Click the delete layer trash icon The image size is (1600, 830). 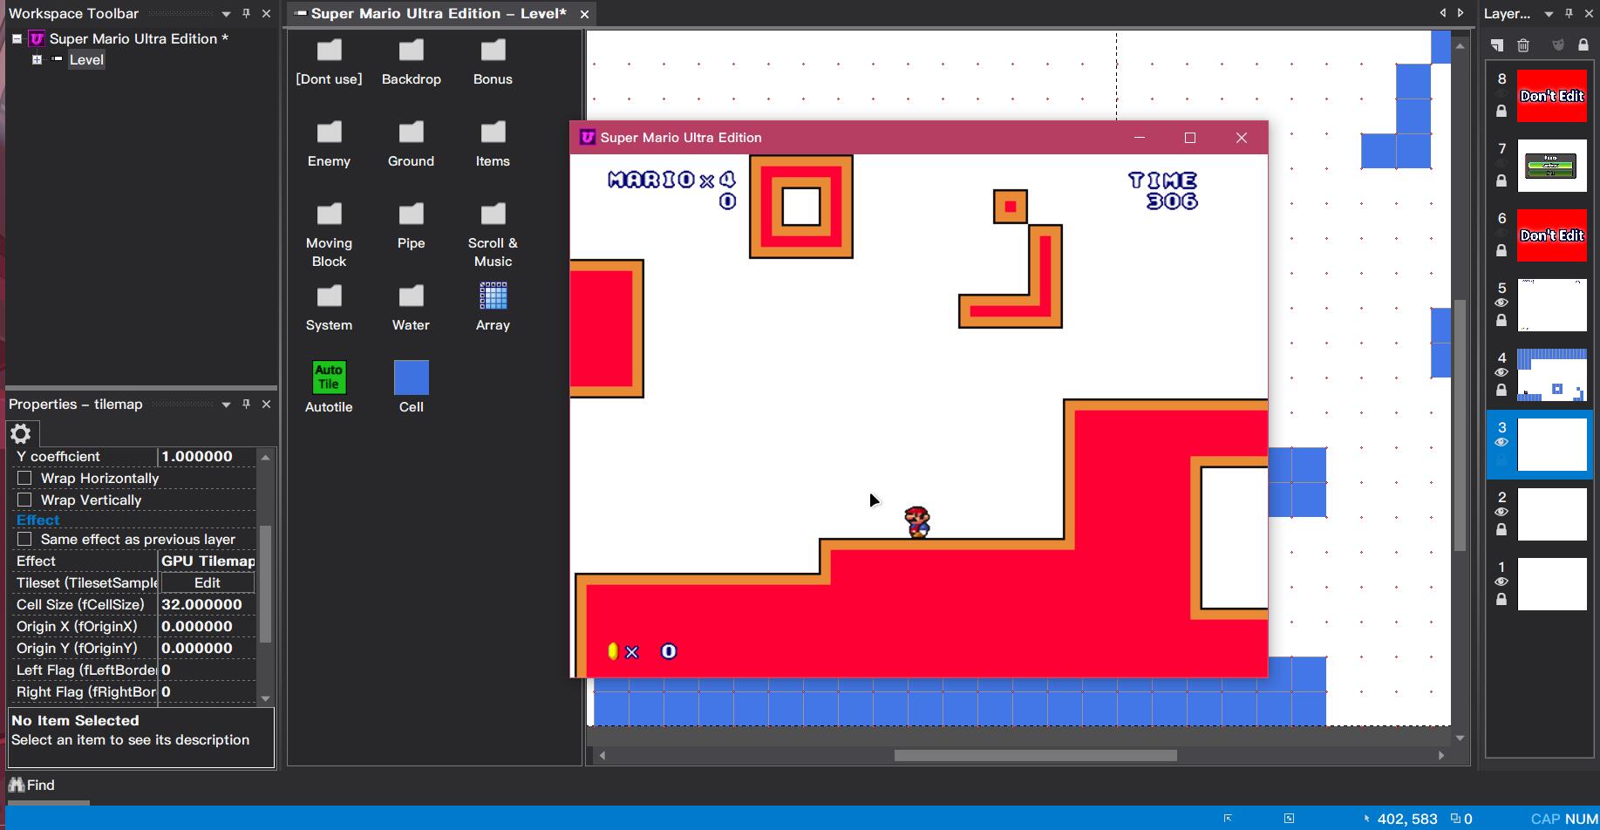(1523, 44)
